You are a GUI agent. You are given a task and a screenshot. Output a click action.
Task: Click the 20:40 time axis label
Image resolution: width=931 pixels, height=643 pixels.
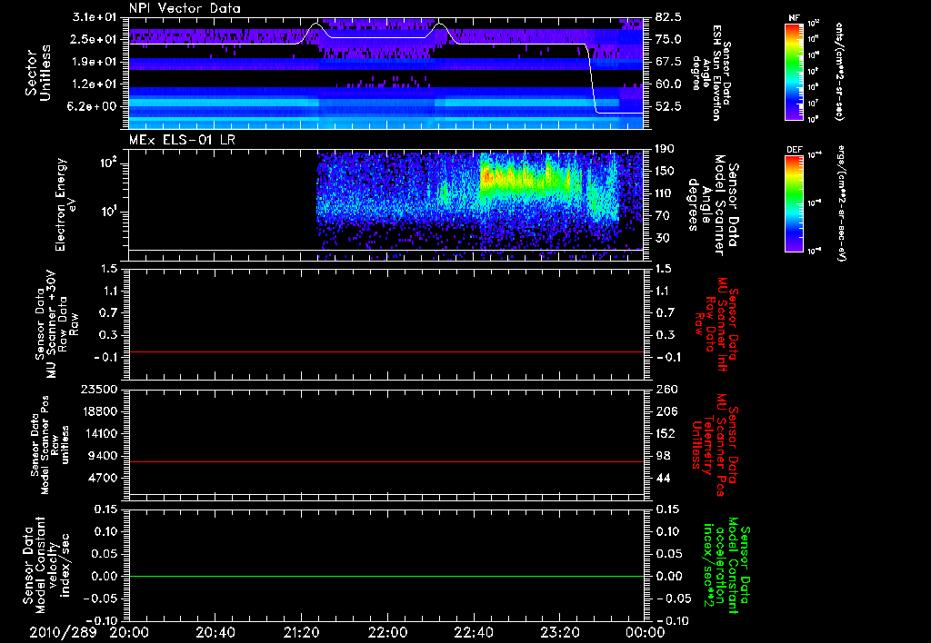[x=215, y=631]
